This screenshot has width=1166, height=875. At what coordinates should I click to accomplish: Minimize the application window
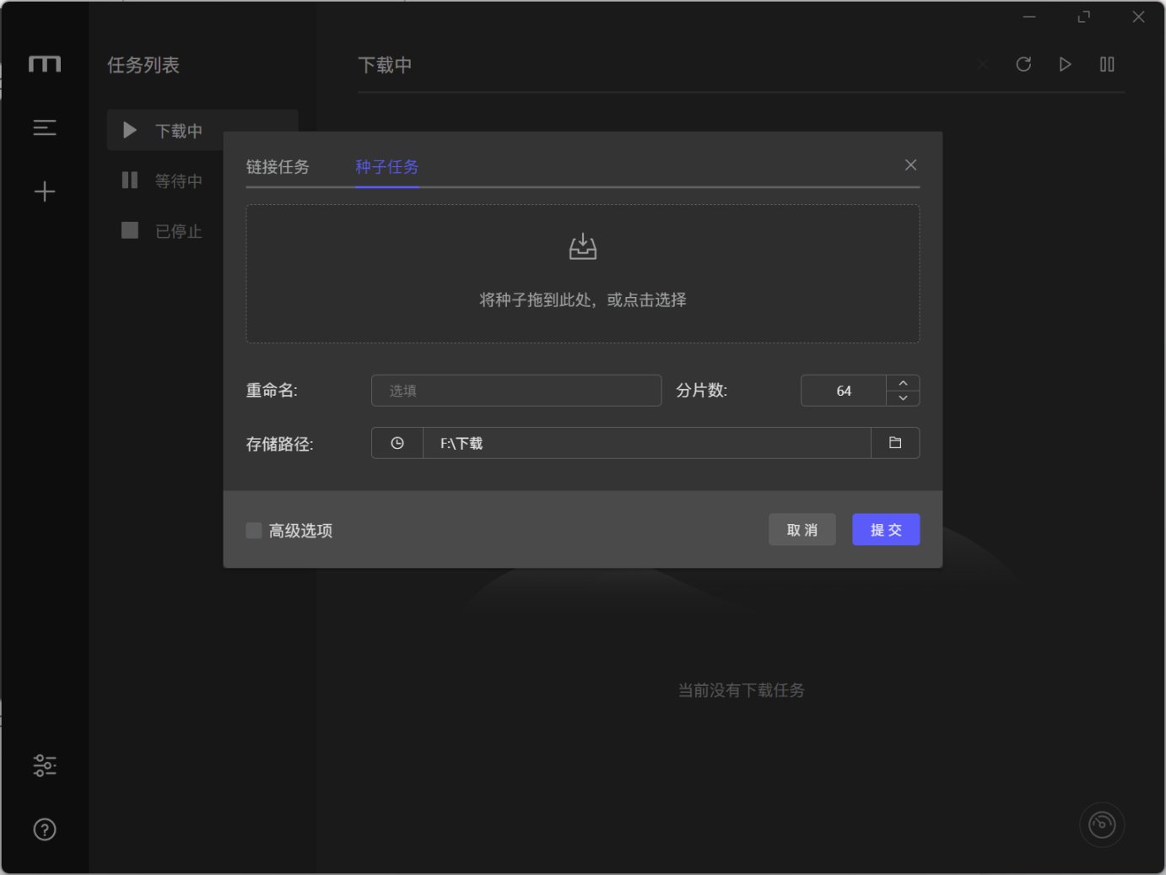[1029, 17]
